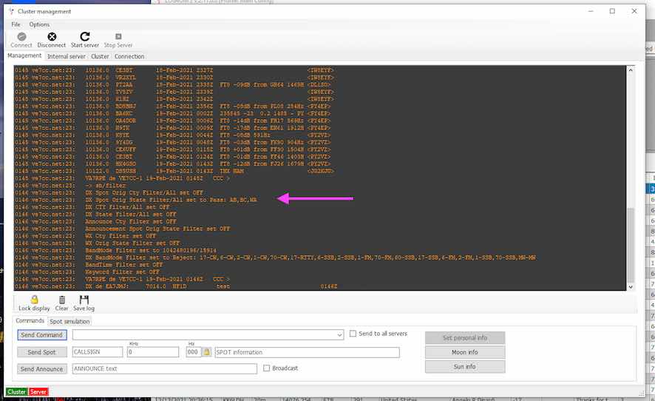Image resolution: width=655 pixels, height=401 pixels.
Task: Click 'DX BandMode Filter set to Reject' line
Action: pos(310,257)
